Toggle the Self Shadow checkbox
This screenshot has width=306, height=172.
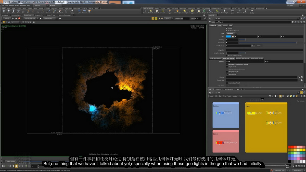[227, 74]
